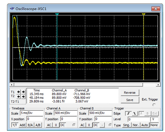Move cursor T1 left with arrow
165x132 pixels.
click(x=18, y=92)
